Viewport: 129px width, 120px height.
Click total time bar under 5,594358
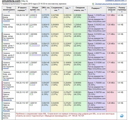coord(35,46)
